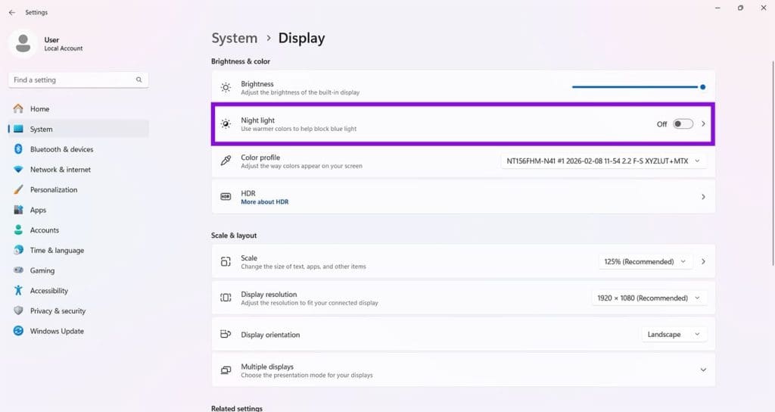Open the Scale 125% dropdown

pos(645,261)
